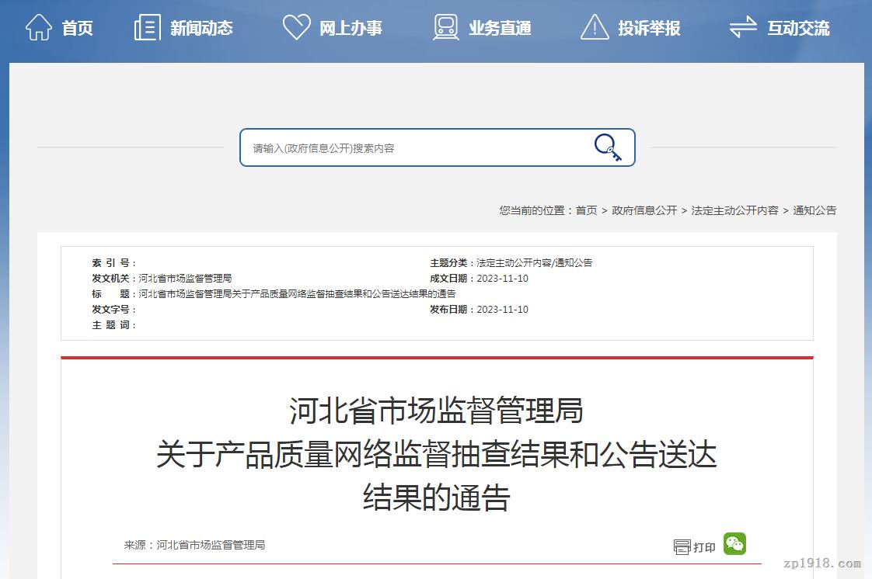Follow the 通知公告 breadcrumb link

814,210
